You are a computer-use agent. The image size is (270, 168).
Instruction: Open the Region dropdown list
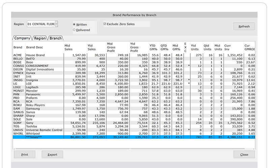56,24
